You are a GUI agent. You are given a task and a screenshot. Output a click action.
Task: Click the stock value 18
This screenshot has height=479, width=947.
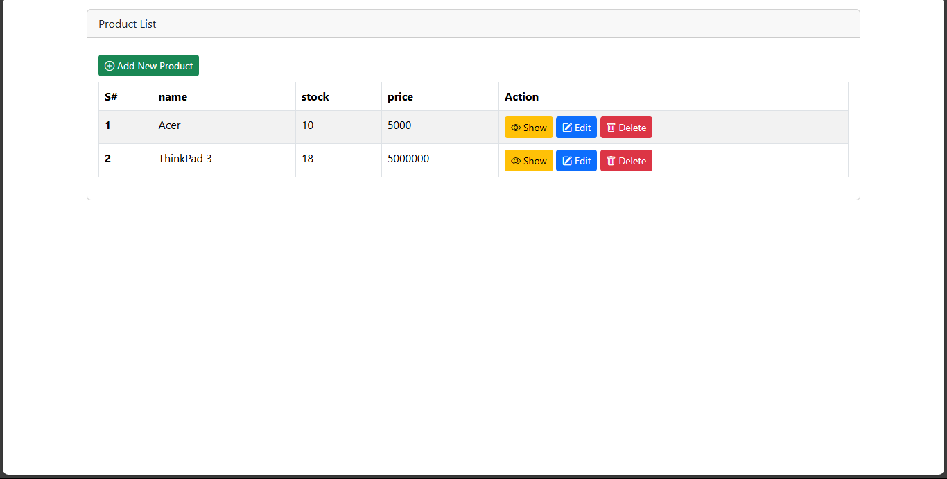(308, 159)
